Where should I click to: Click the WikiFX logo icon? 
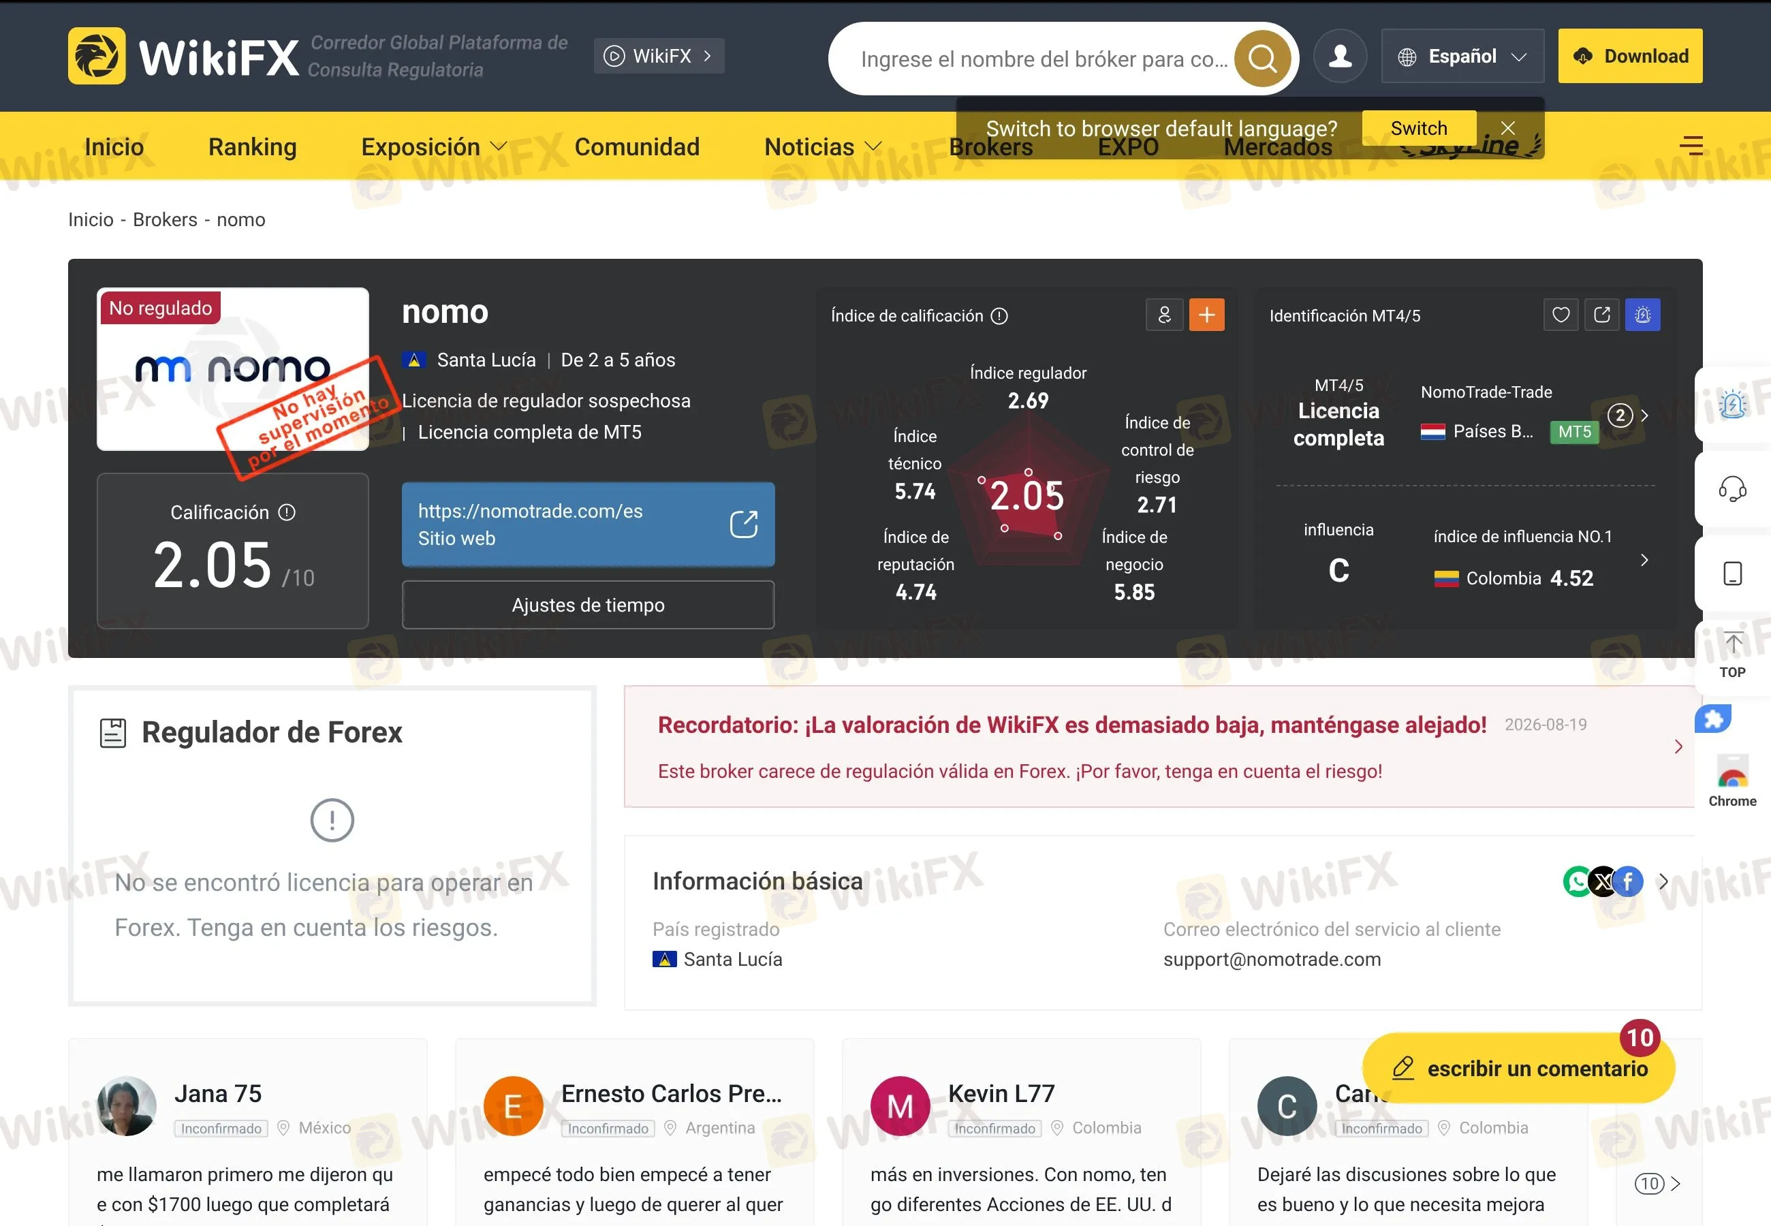click(x=97, y=56)
